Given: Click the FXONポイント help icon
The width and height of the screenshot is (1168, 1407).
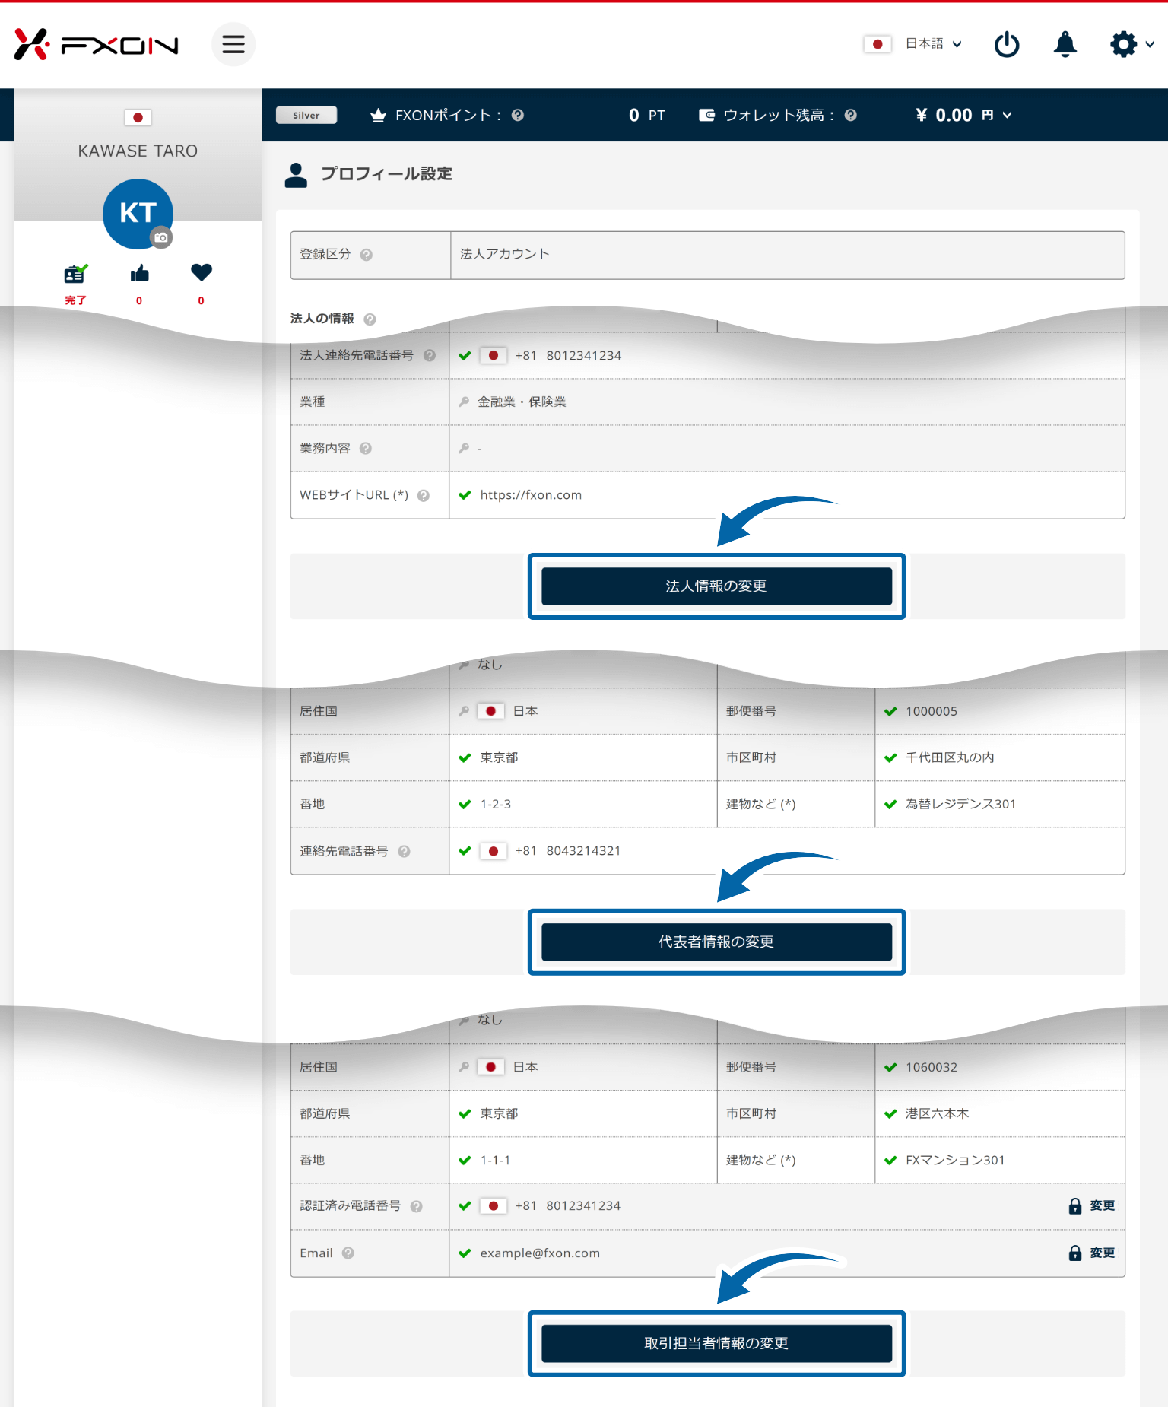Looking at the screenshot, I should pos(518,115).
